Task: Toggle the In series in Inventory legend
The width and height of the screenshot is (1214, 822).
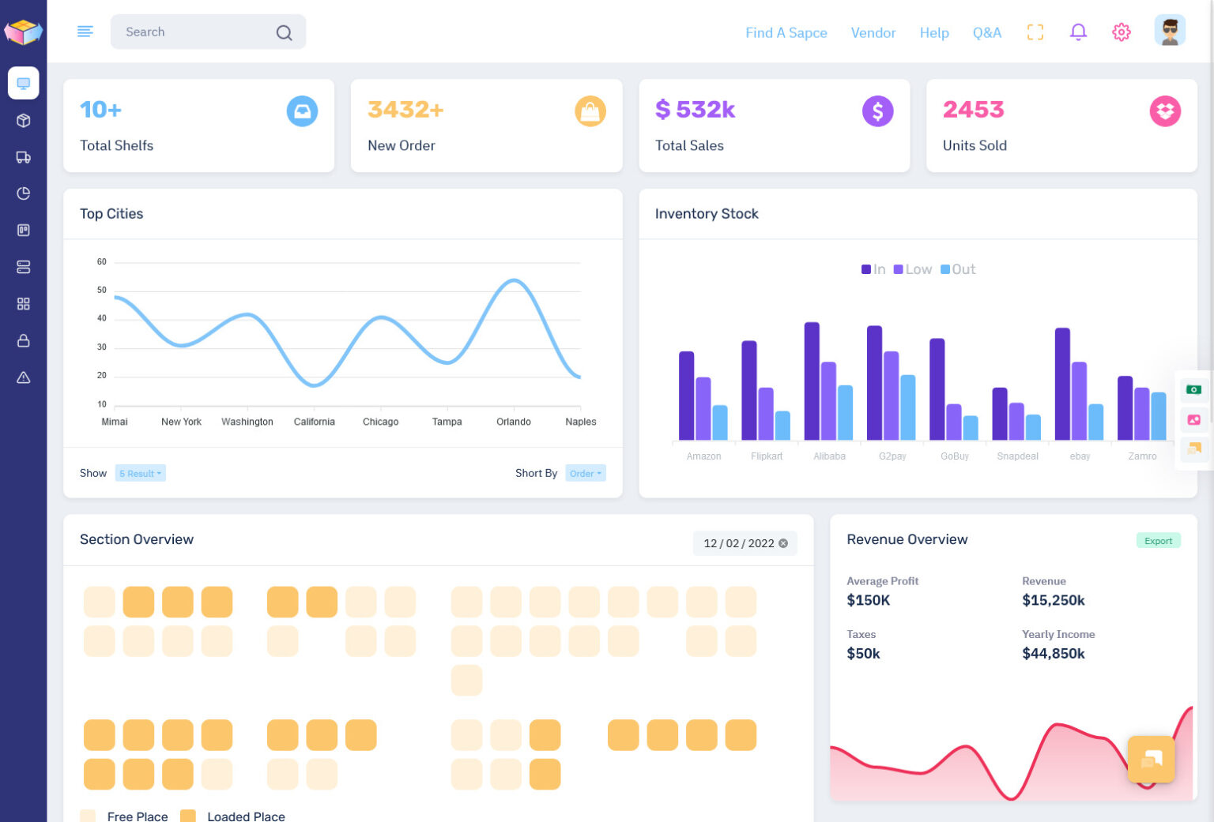Action: 873,269
